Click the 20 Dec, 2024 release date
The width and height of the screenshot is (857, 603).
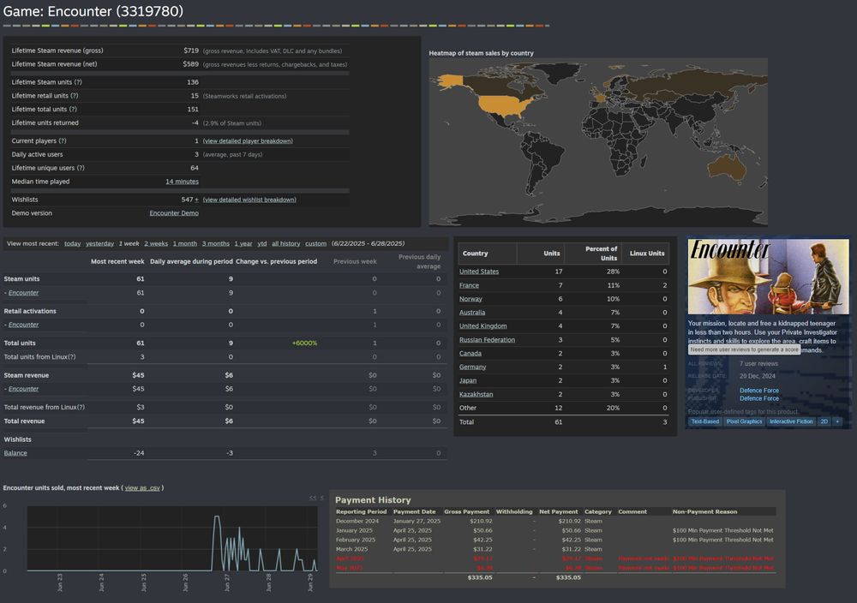758,376
